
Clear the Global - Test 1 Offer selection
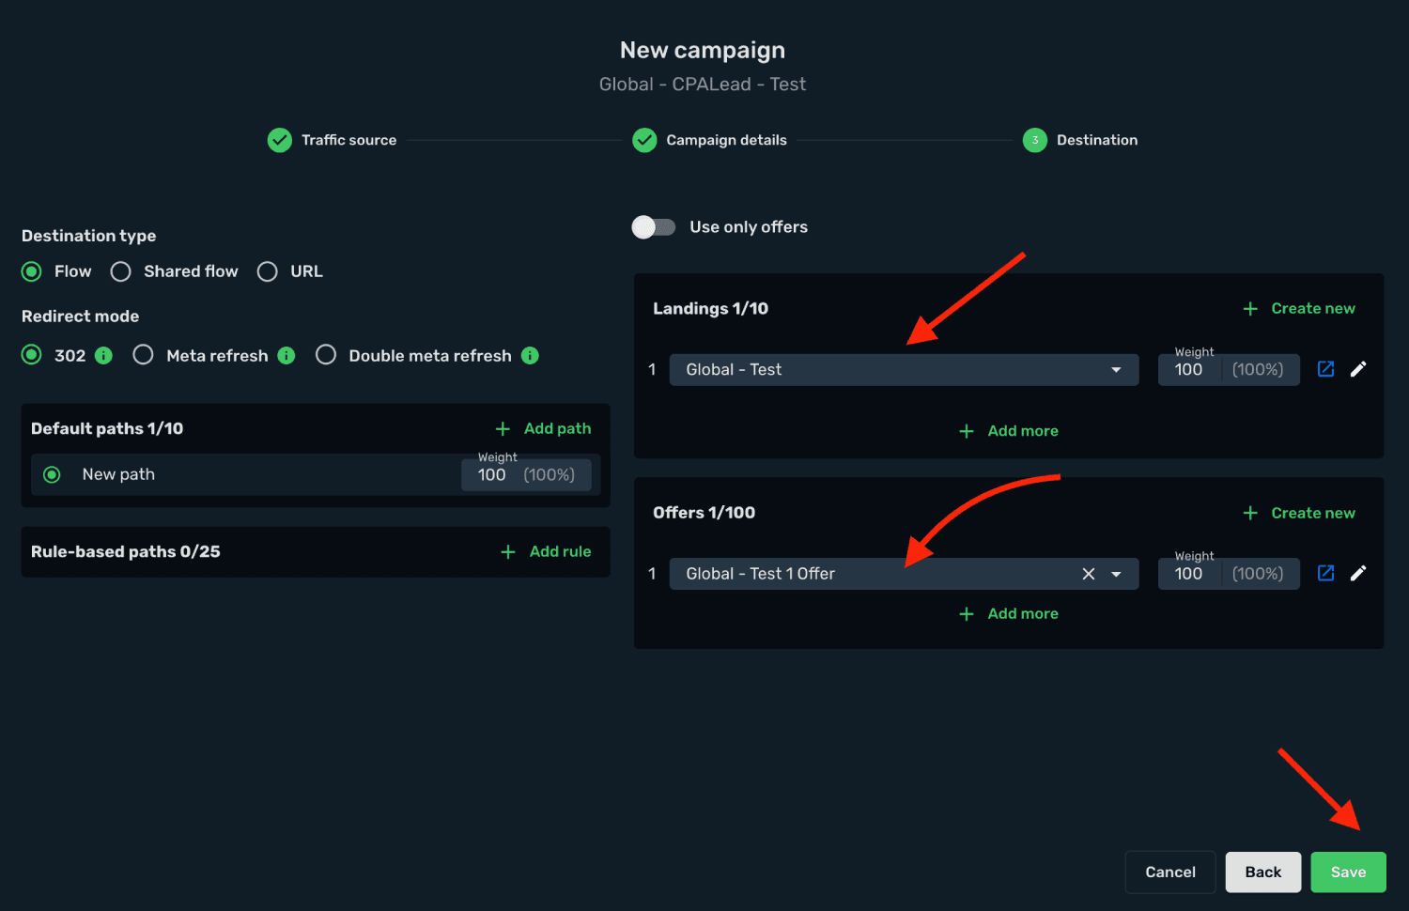[x=1089, y=574]
